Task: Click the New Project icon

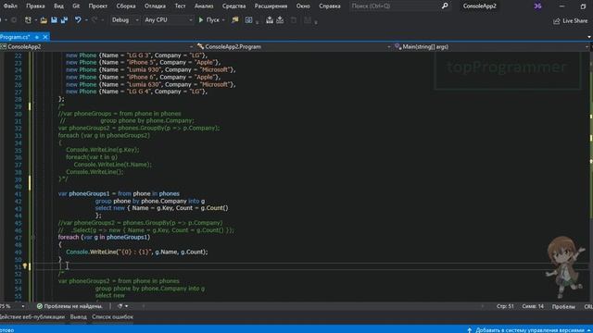Action: click(28, 20)
